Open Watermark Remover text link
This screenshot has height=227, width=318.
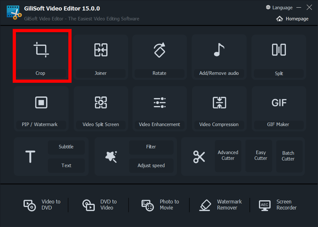(229, 205)
